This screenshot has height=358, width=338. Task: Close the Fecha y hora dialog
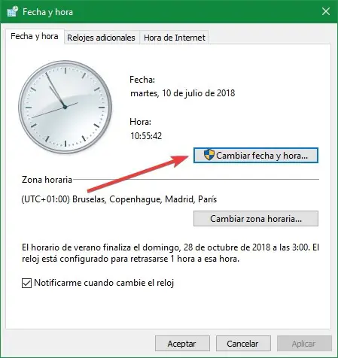(326, 11)
